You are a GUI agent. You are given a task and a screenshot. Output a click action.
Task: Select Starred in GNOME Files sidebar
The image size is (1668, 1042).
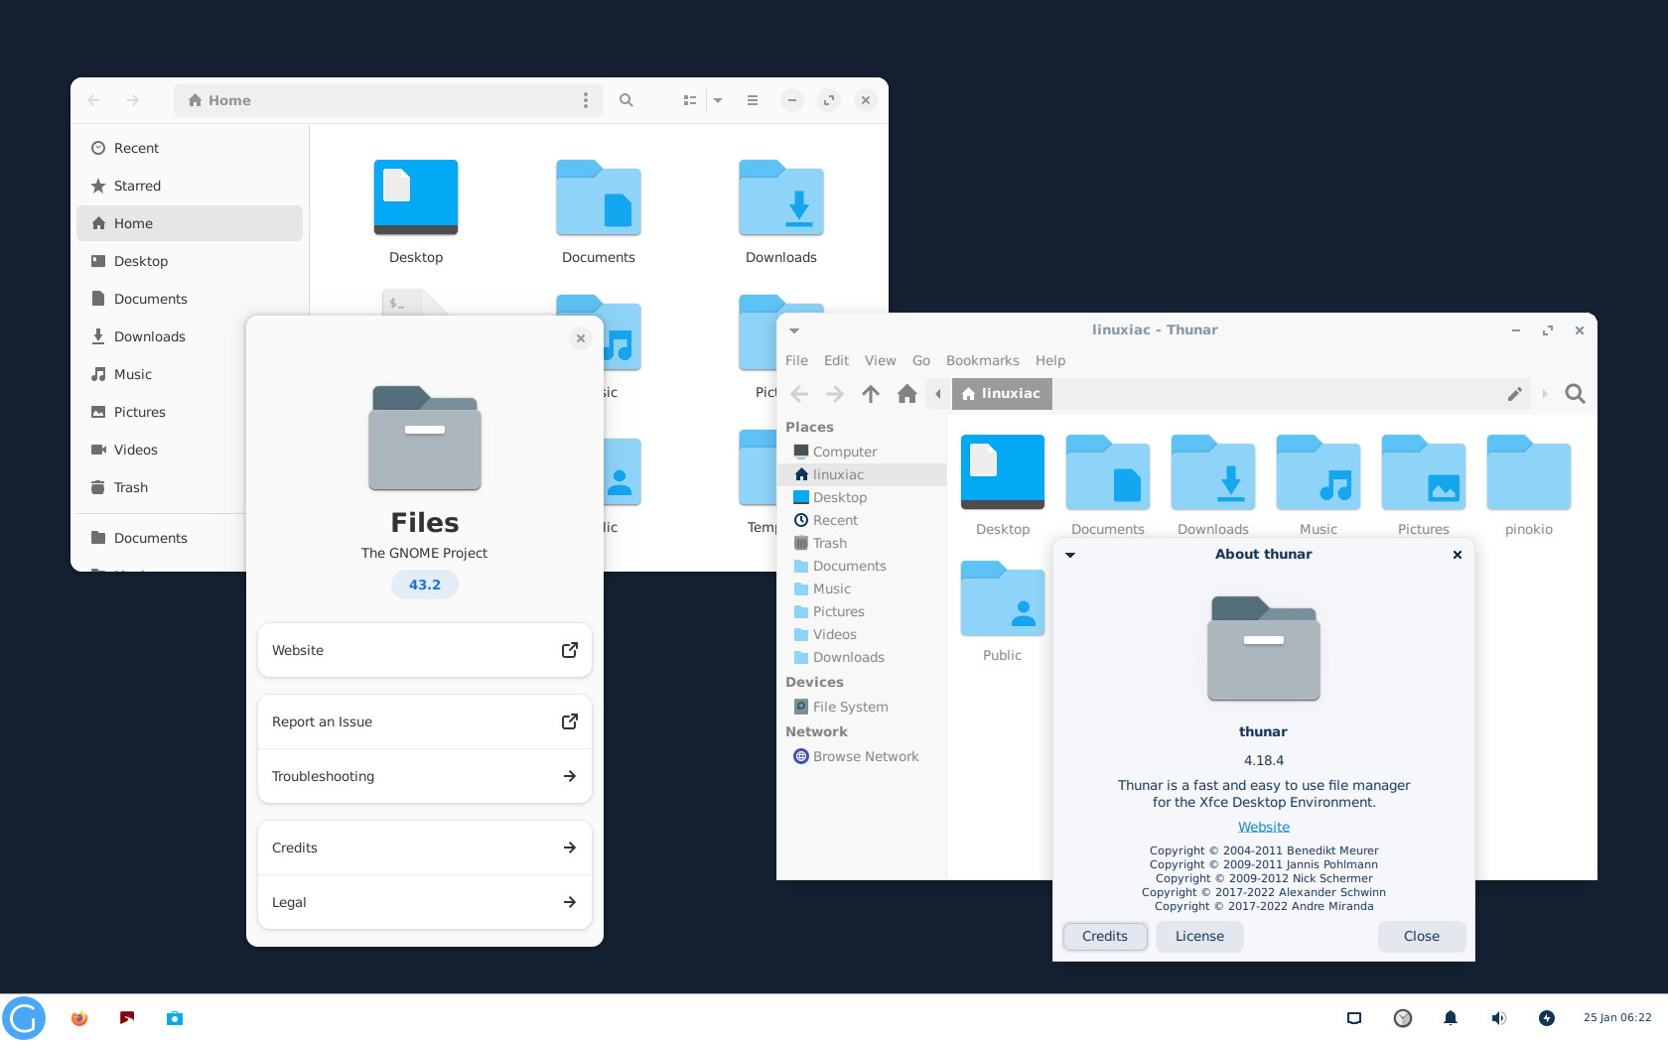point(190,186)
